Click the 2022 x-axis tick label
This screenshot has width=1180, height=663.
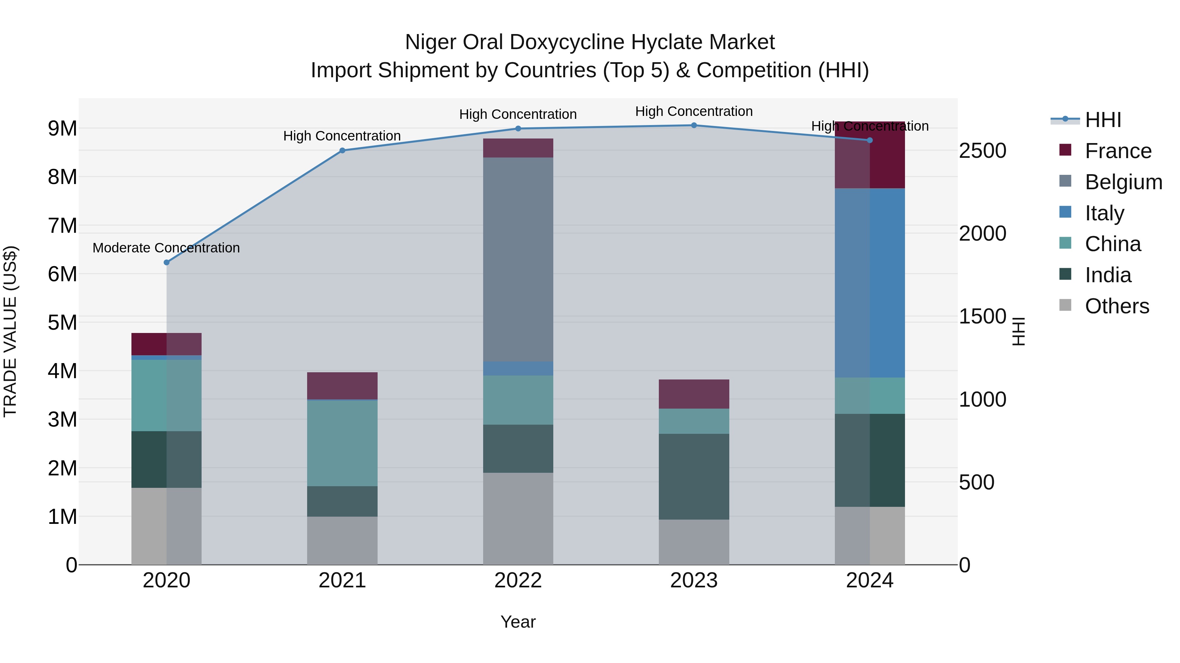click(518, 580)
